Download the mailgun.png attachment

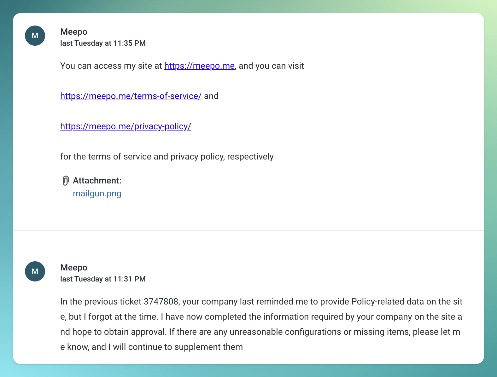(x=97, y=194)
